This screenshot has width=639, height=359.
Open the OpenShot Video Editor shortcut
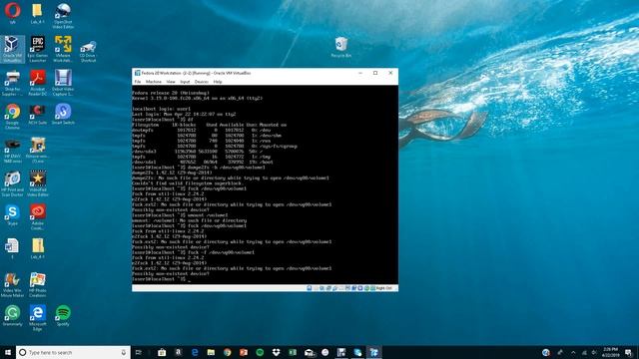[x=63, y=16]
